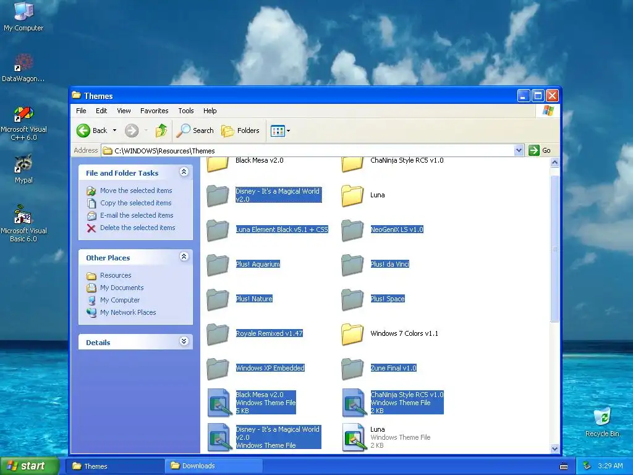Viewport: 633px width, 475px height.
Task: Open My Network Places link
Action: (x=127, y=312)
